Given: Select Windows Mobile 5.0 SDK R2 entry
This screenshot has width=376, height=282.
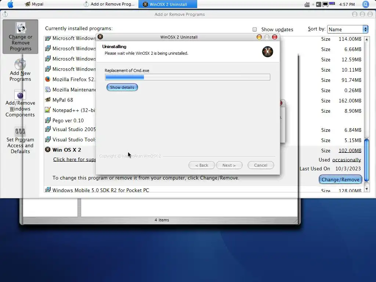Looking at the screenshot, I should click(x=101, y=190).
